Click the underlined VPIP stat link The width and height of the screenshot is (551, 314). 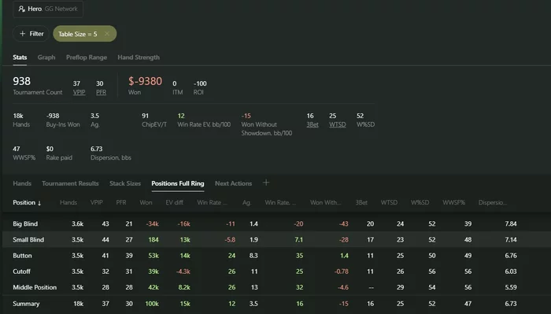[x=79, y=92]
